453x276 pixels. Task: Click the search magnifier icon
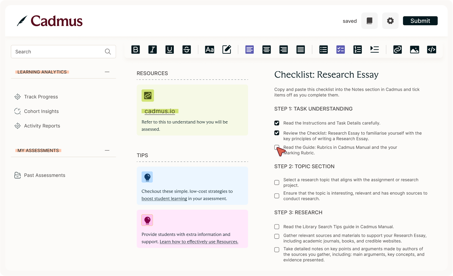pyautogui.click(x=108, y=52)
